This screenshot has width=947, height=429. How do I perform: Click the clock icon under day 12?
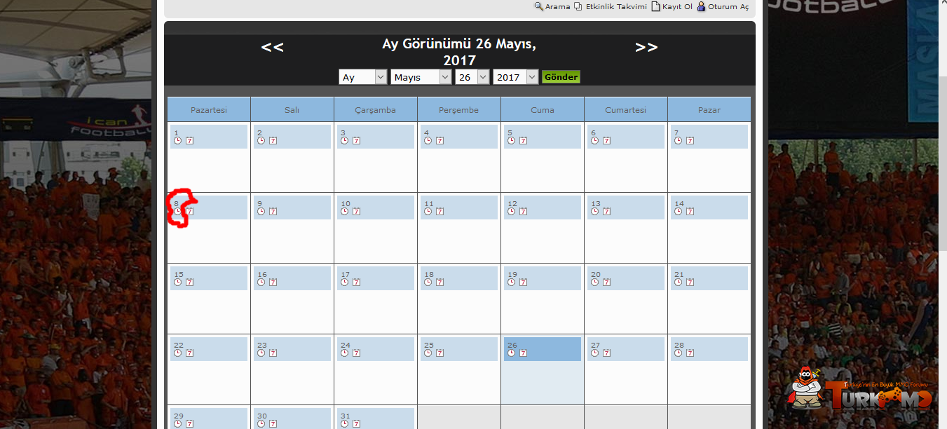(x=512, y=211)
